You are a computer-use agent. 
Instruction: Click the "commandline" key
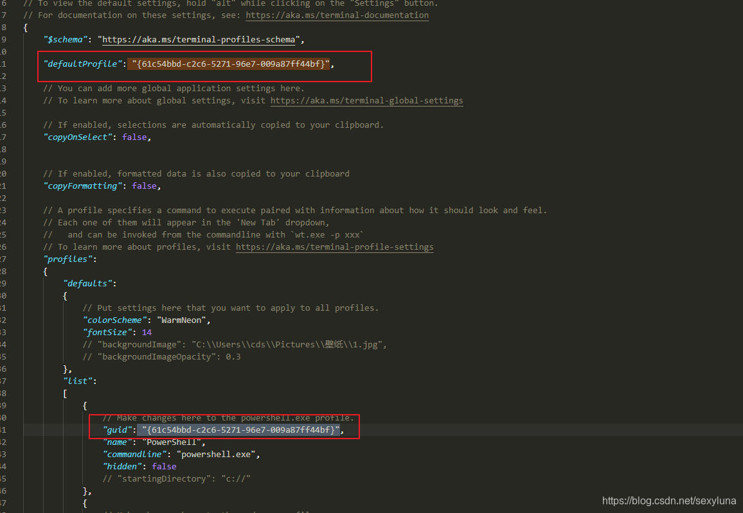tap(134, 455)
